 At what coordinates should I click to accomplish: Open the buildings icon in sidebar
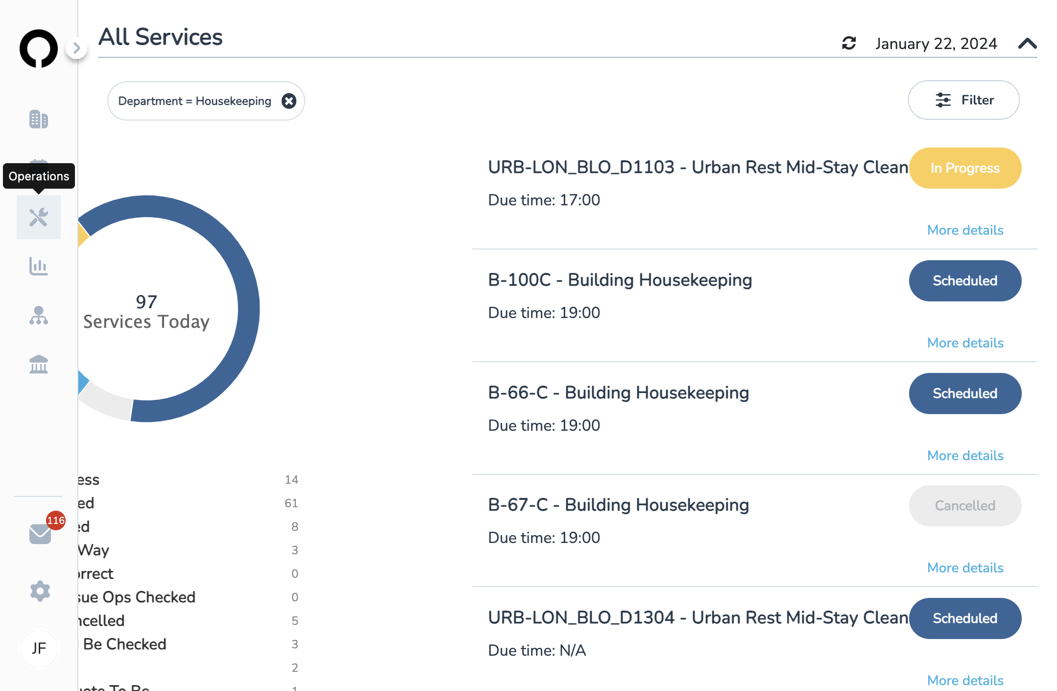38,119
